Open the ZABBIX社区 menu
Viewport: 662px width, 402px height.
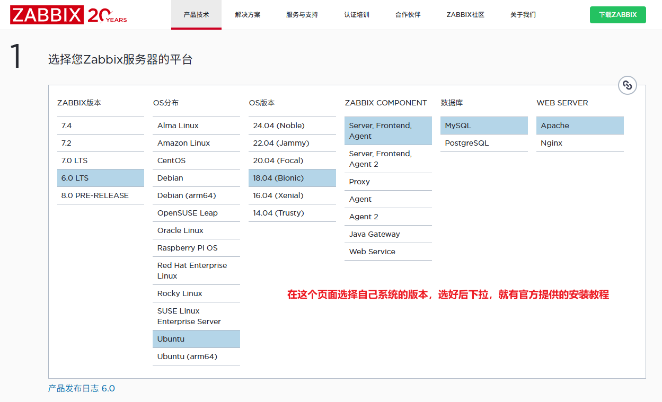(465, 15)
